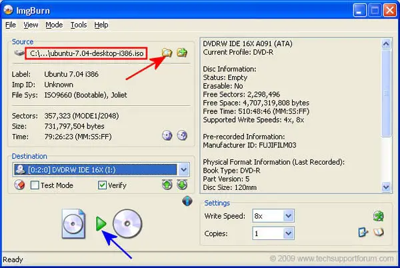Open the Mode menu
The width and height of the screenshot is (400, 268).
[x=54, y=25]
